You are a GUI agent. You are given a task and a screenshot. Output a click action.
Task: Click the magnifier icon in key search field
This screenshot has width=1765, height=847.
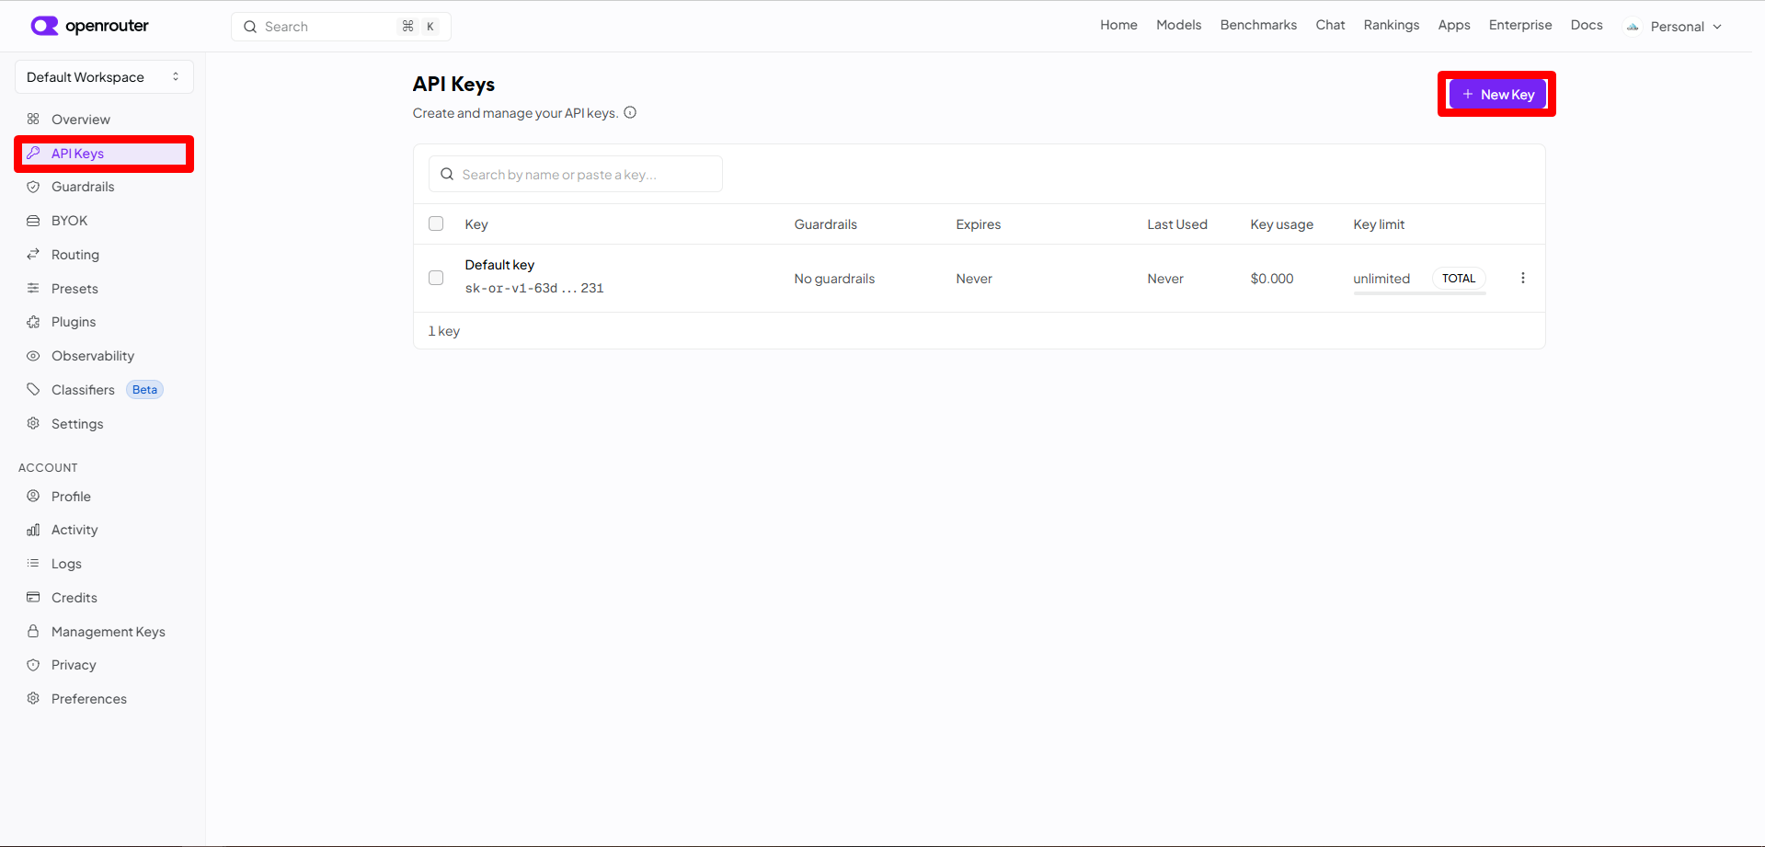tap(447, 174)
